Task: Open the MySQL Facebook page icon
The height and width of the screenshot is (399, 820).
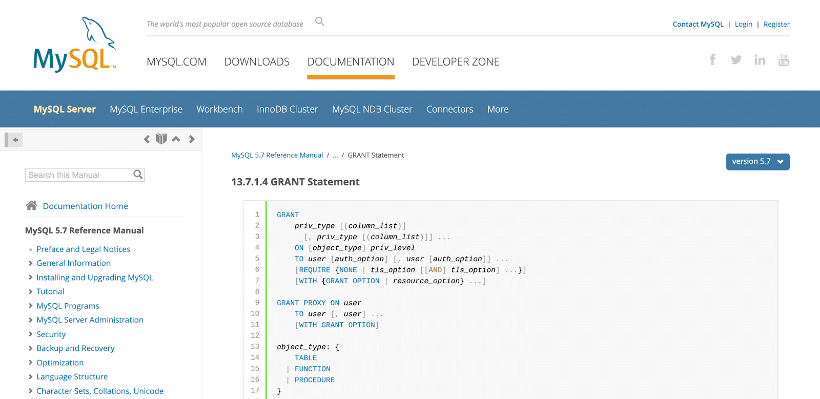Action: [712, 60]
